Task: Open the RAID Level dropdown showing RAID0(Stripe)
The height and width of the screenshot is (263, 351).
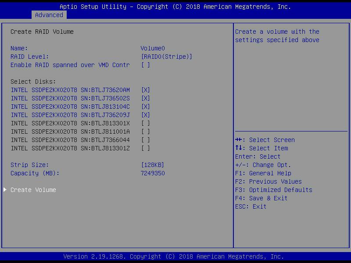Action: [x=167, y=57]
